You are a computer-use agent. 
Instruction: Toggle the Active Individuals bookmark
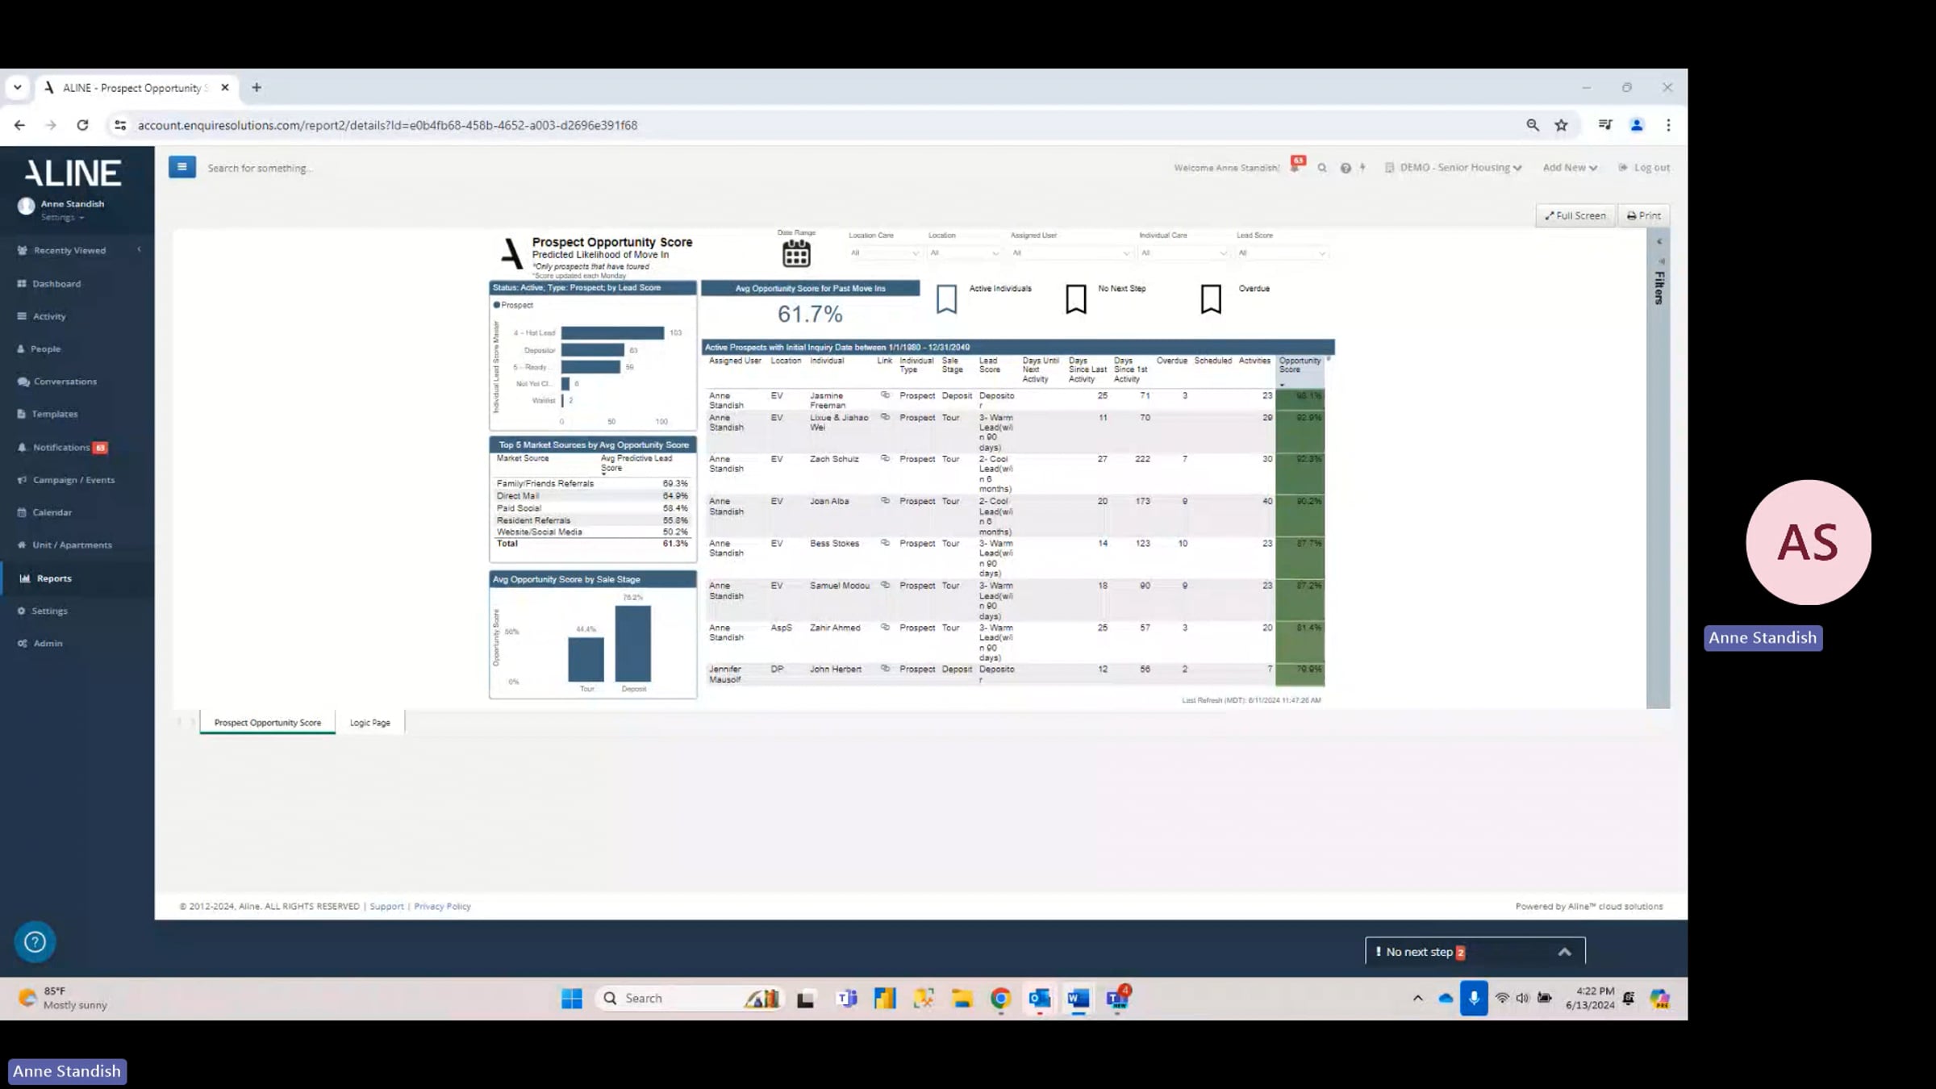tap(946, 298)
